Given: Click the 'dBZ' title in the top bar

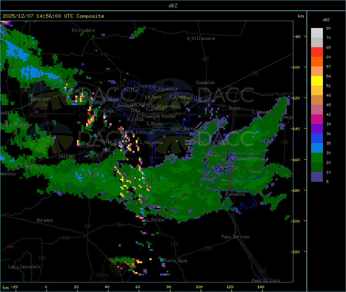Looking at the screenshot, I should pos(173,6).
